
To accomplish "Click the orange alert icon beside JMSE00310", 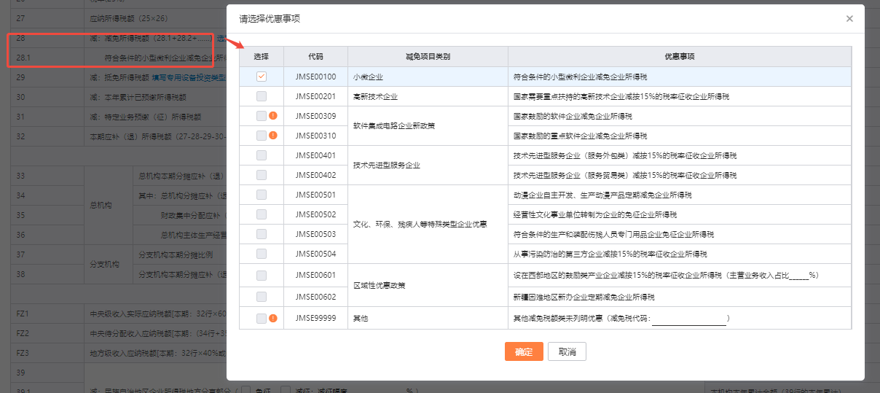I will pyautogui.click(x=273, y=136).
